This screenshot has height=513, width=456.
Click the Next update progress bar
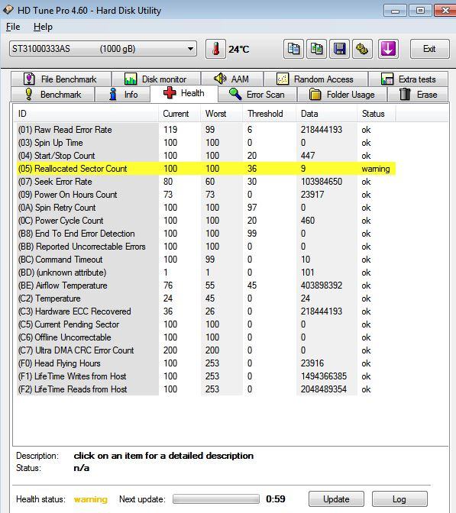(216, 499)
